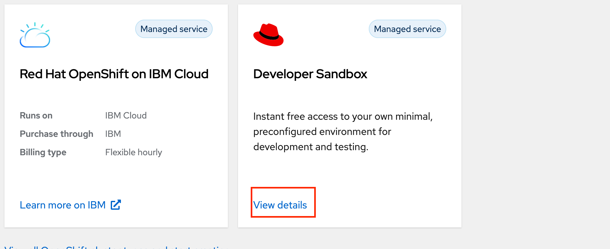
Task: Click the Purchase through label
Action: [x=56, y=134]
